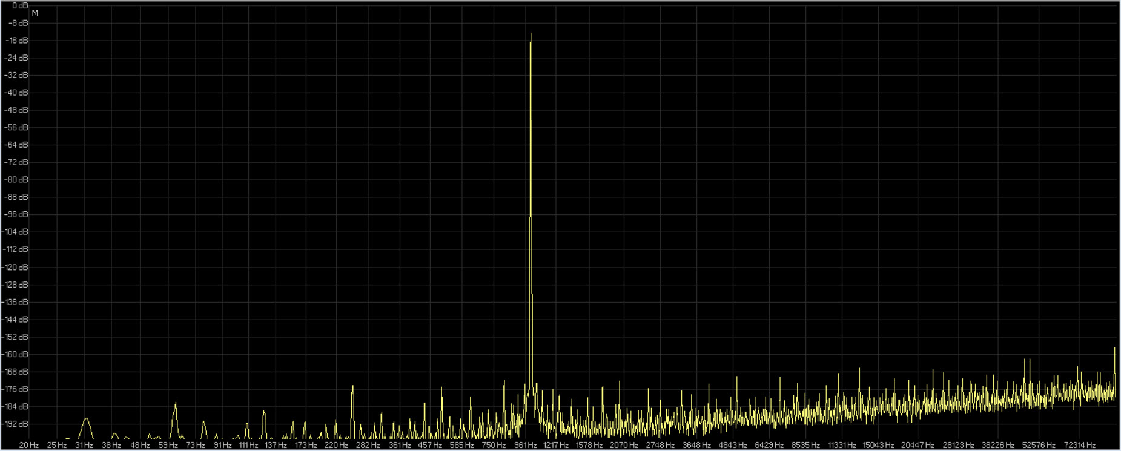Click the -192 dB amplitude axis label
The width and height of the screenshot is (1121, 451).
(16, 424)
